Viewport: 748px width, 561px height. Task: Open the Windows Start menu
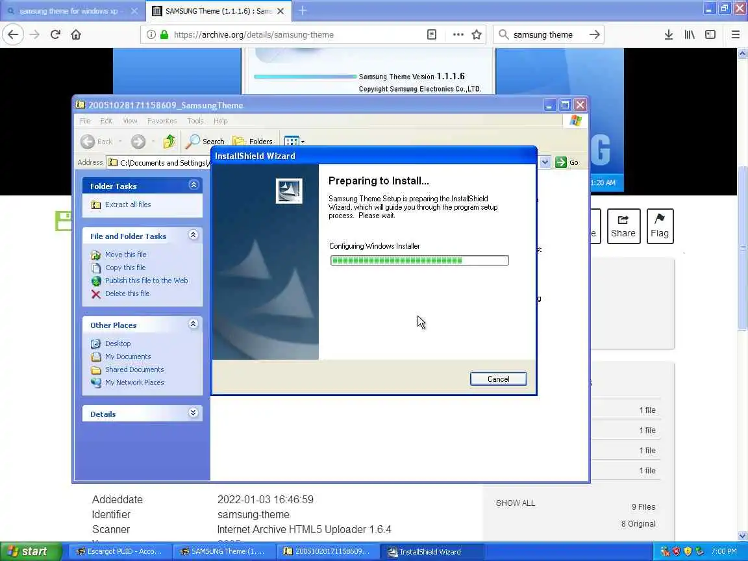[x=31, y=551]
